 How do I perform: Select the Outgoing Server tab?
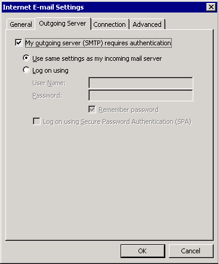point(63,23)
